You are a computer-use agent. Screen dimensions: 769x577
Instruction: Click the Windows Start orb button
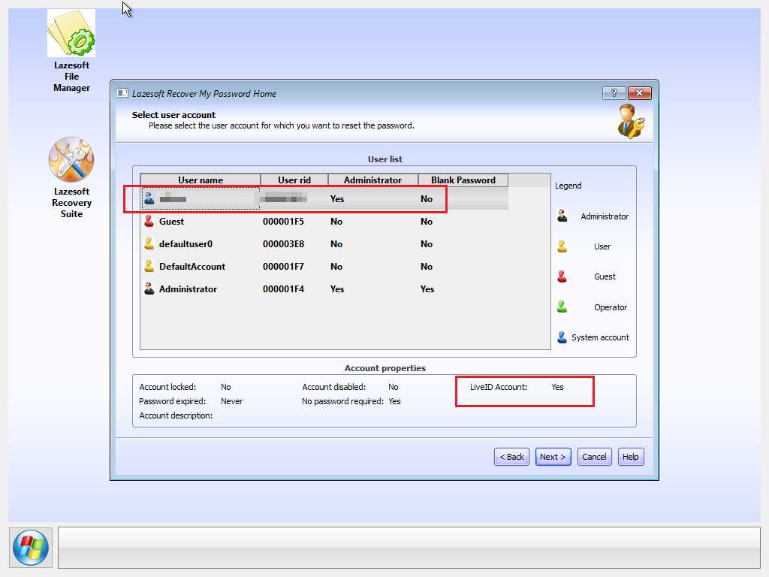pos(30,547)
